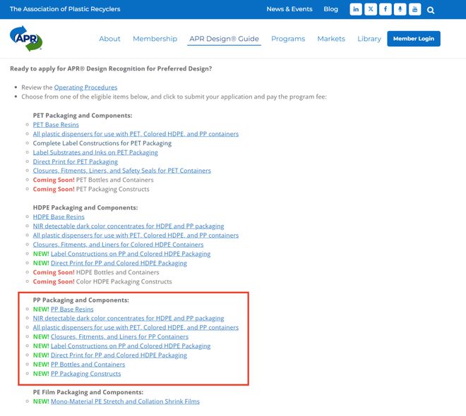Image resolution: width=466 pixels, height=416 pixels.
Task: Click the APR logo
Action: pos(26,39)
